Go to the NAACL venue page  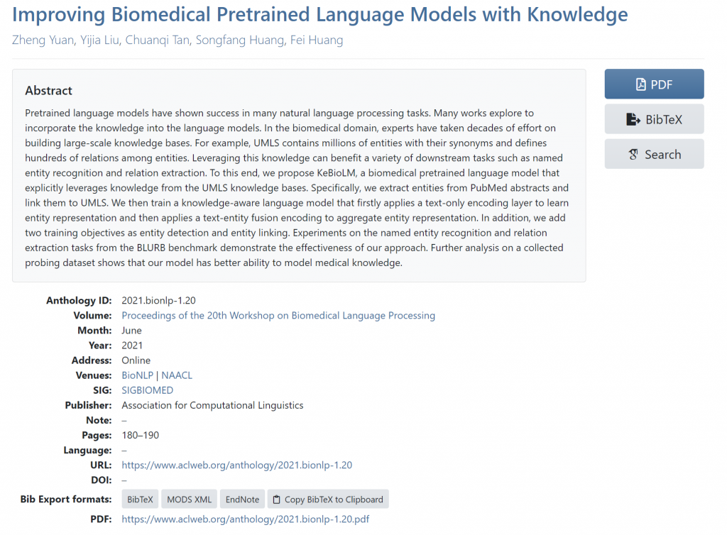177,375
